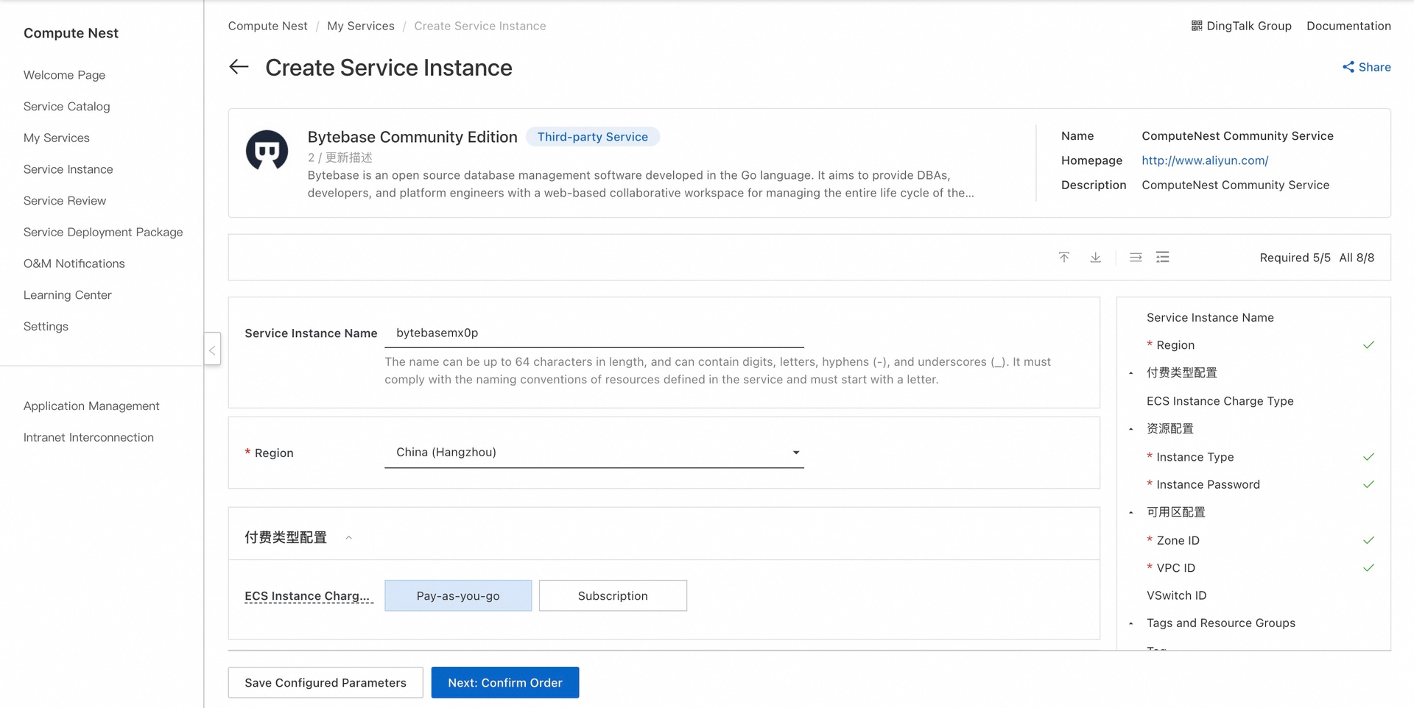This screenshot has width=1414, height=708.
Task: Click the Service Instance Name input field
Action: pyautogui.click(x=594, y=333)
